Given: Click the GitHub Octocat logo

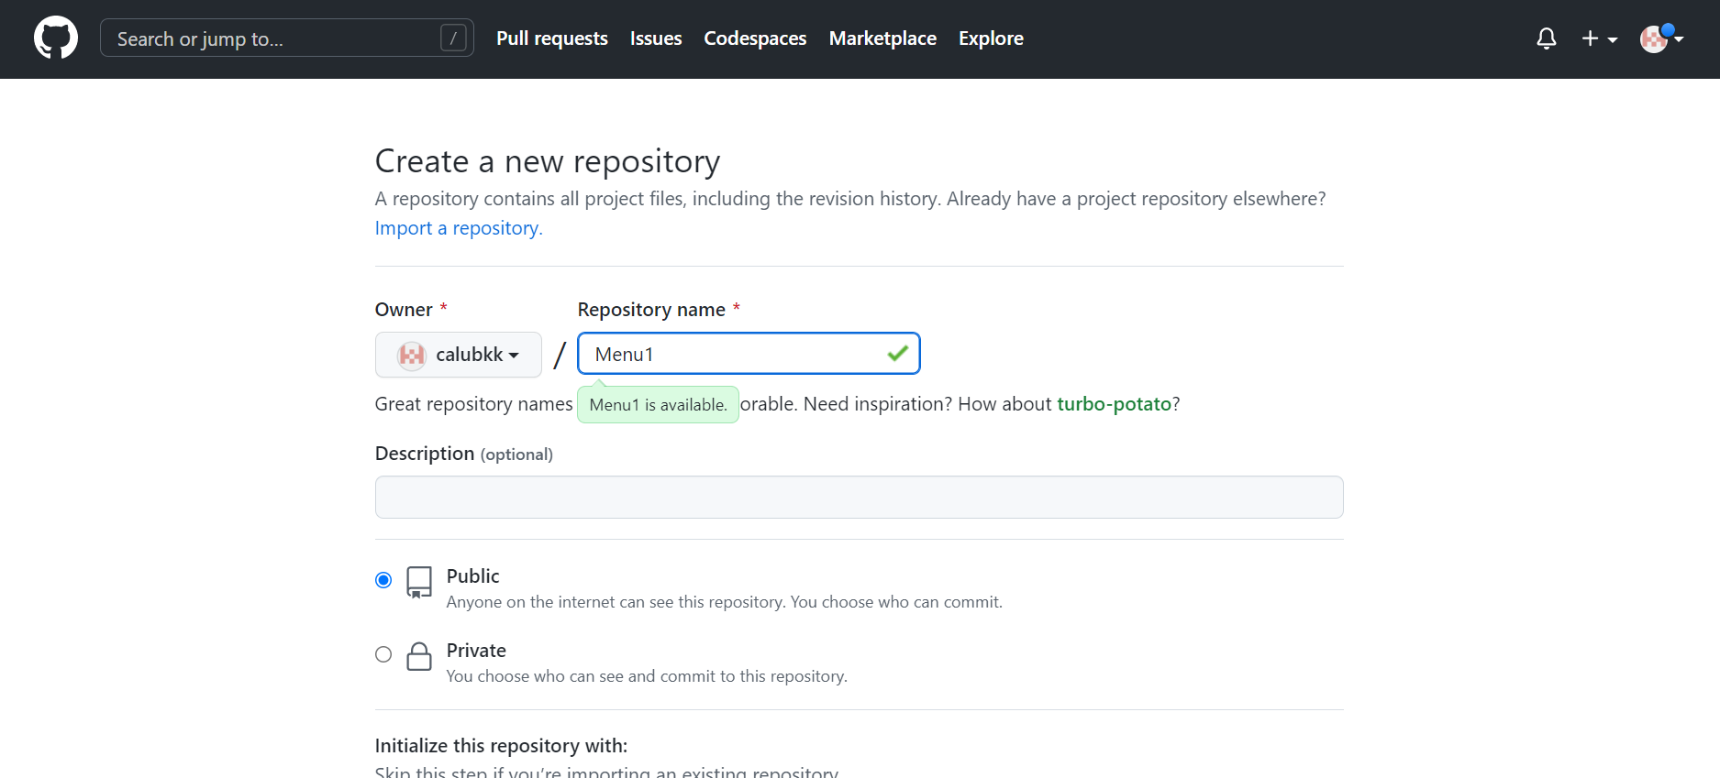Looking at the screenshot, I should point(56,38).
